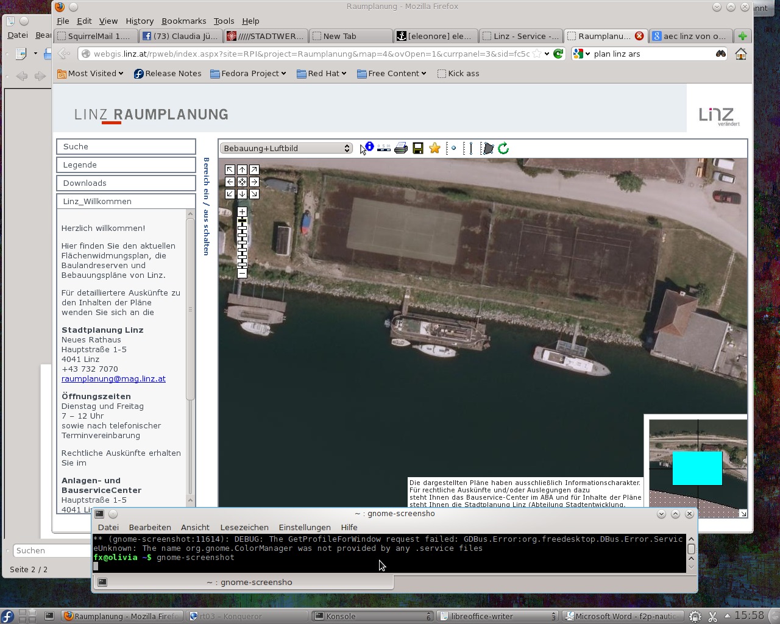The width and height of the screenshot is (780, 624).
Task: Click the raumplanung@mag.linz.at email link
Action: pos(113,378)
